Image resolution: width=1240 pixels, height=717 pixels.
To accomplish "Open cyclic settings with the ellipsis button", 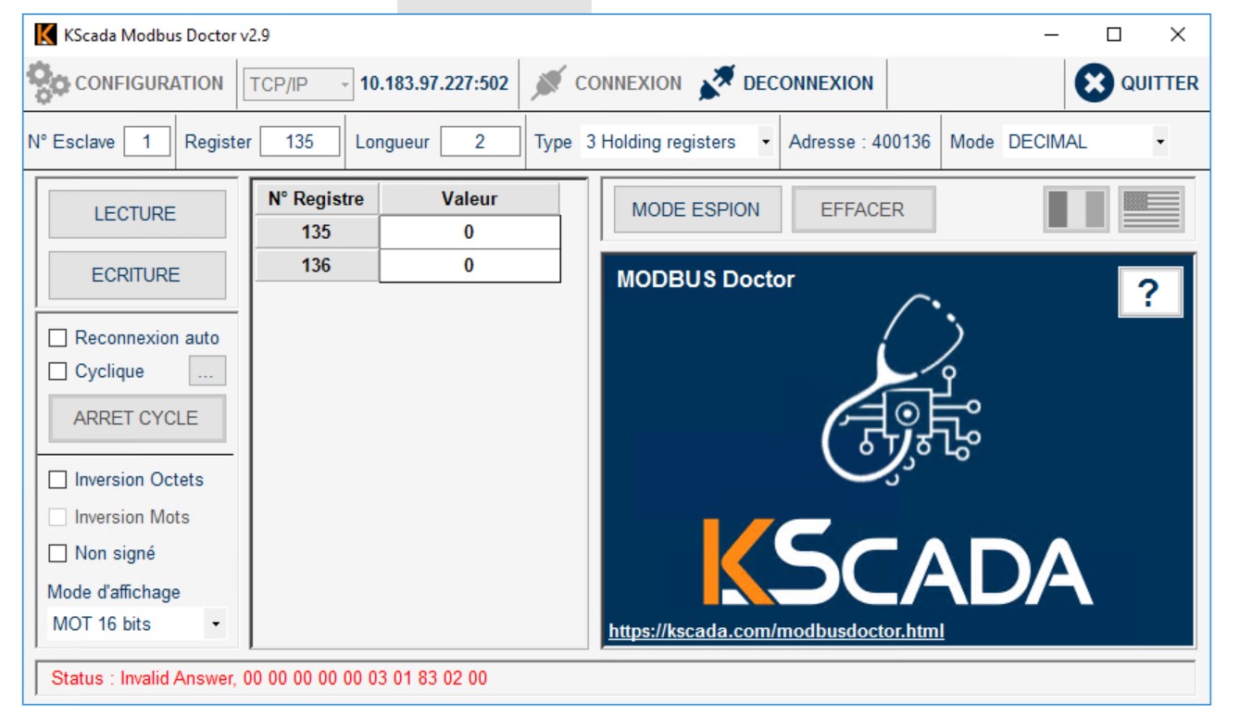I will pos(207,371).
